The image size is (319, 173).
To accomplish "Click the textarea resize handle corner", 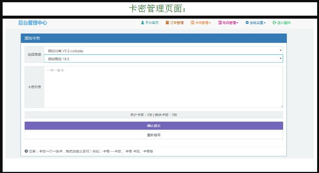I will [282, 106].
